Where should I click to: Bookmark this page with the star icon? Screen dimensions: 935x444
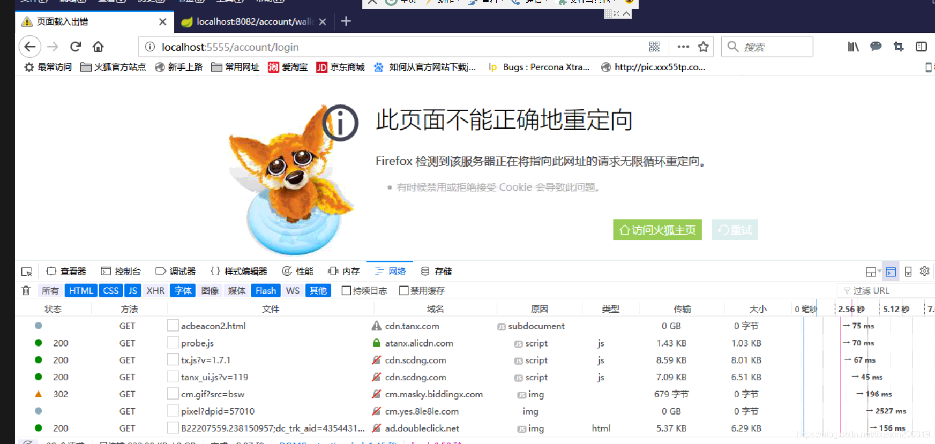coord(704,47)
